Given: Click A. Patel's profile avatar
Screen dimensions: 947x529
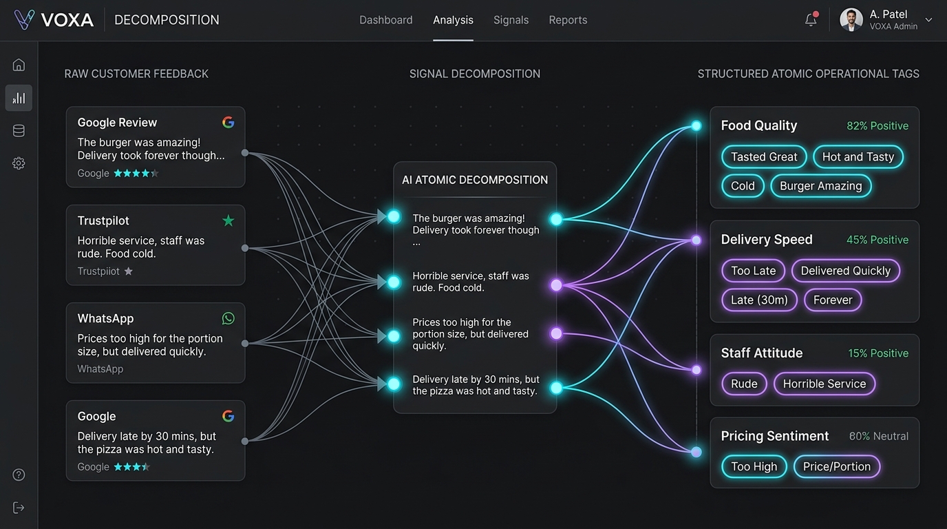Looking at the screenshot, I should [851, 20].
